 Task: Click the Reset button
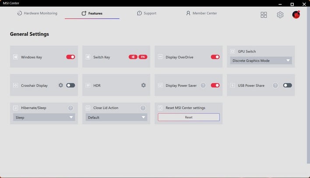(x=189, y=117)
